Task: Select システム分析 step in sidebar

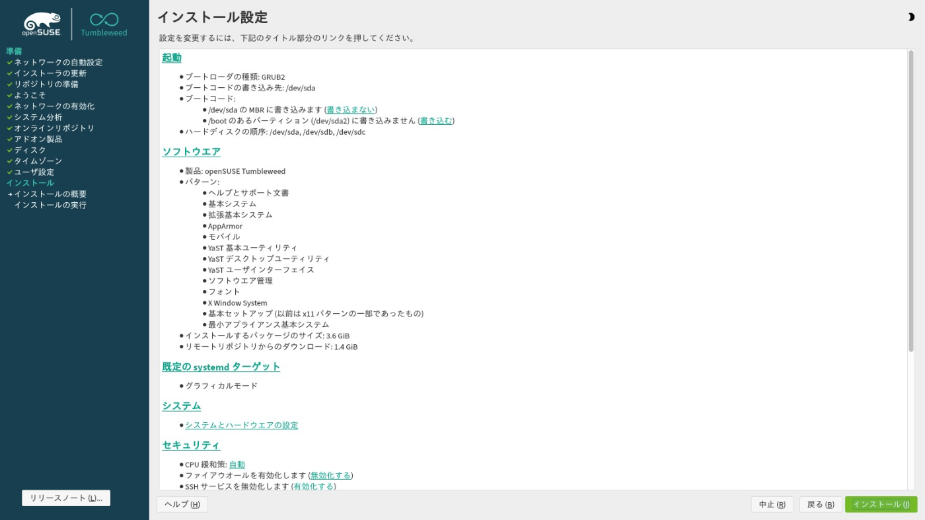Action: [38, 117]
